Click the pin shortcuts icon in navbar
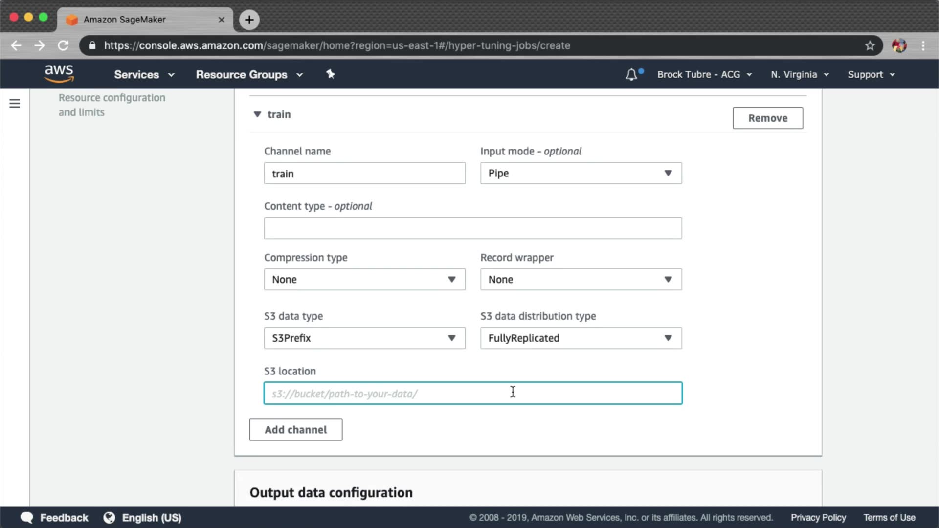The image size is (939, 528). point(331,74)
